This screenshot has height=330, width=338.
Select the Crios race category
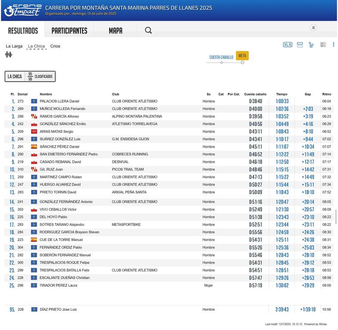(55, 46)
